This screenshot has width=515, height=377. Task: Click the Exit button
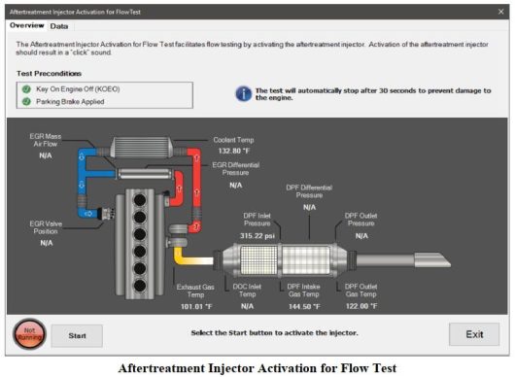tap(474, 334)
